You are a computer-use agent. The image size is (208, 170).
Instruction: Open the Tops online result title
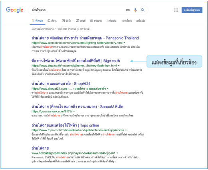coord(65,125)
